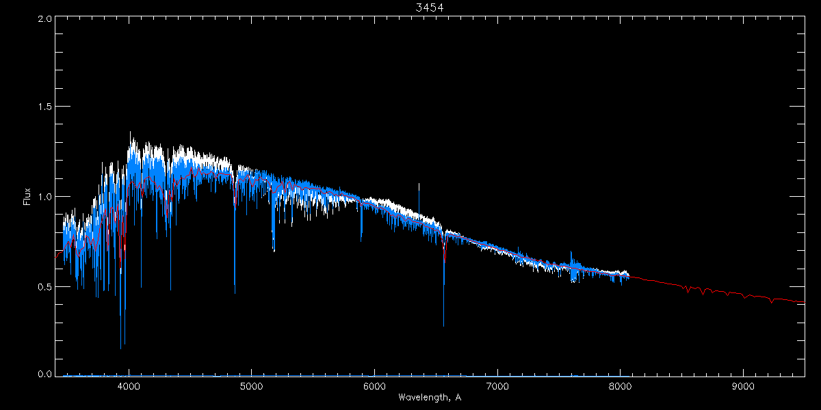Image resolution: width=821 pixels, height=410 pixels.
Task: Select the 5000 x-axis tick label
Action: click(x=251, y=386)
